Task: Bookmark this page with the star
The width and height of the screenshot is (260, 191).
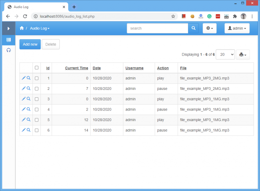Action: [x=173, y=16]
